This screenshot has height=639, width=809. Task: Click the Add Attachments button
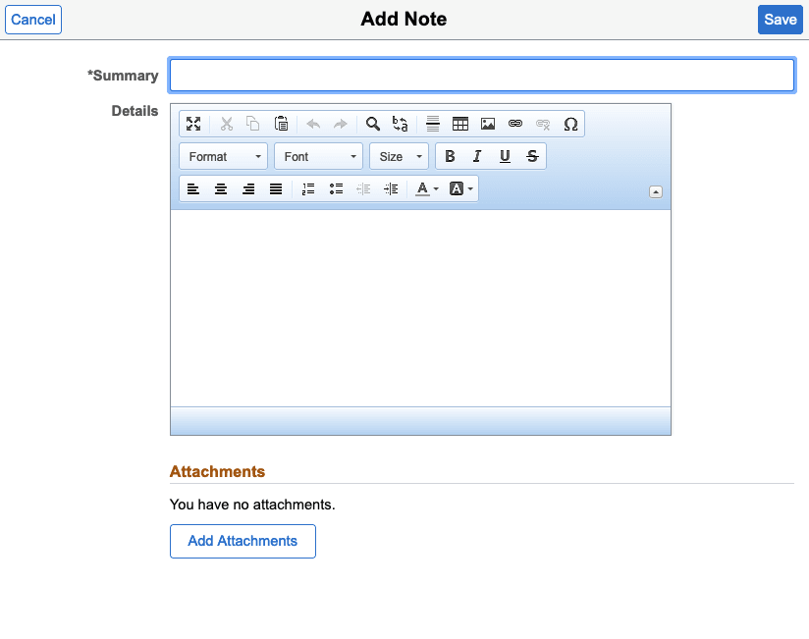pos(243,541)
